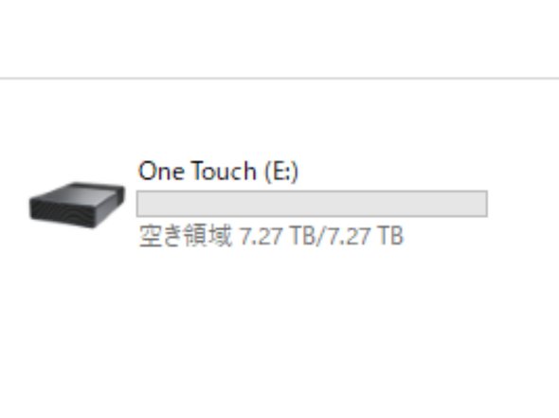The width and height of the screenshot is (559, 418).
Task: Select the One Touch (E:) drive label
Action: coord(218,172)
